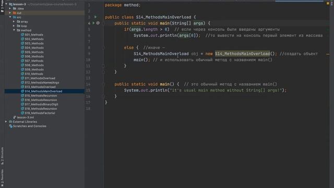This screenshot has height=188, width=334.
Task: Click the method package icon
Action: [x=18, y=30]
